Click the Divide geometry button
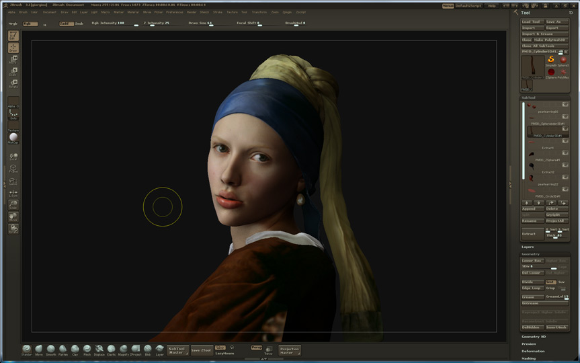The width and height of the screenshot is (580, 363). (533, 282)
